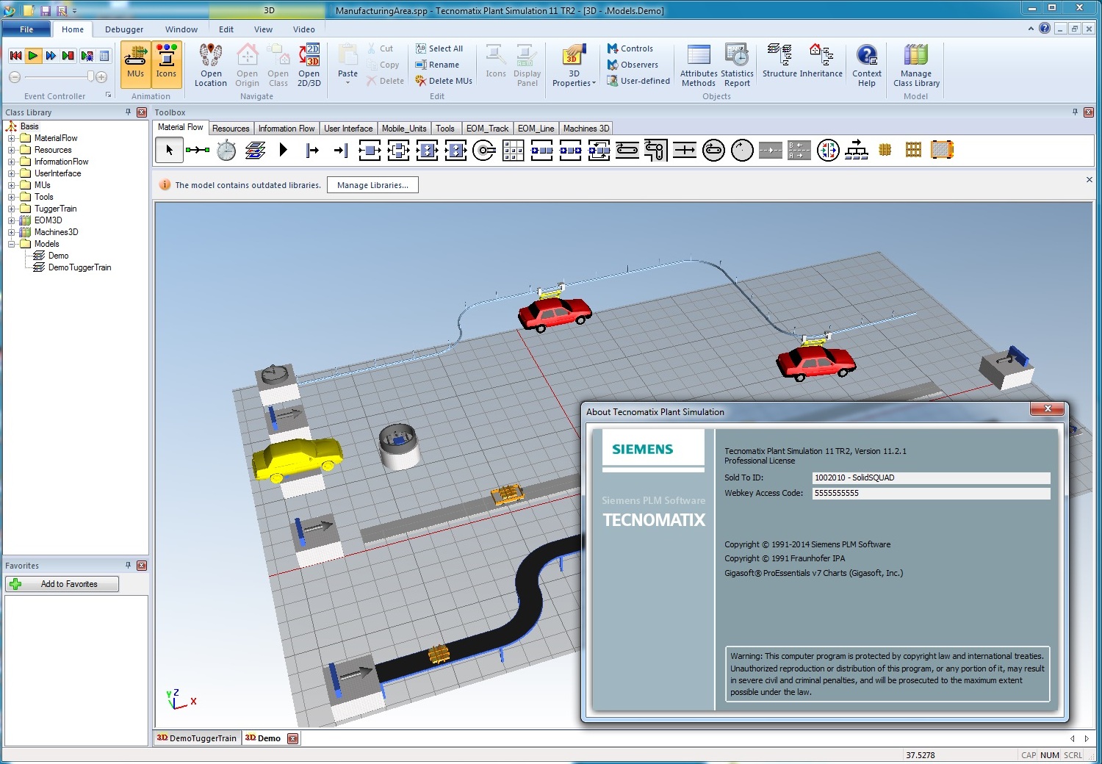The image size is (1102, 764).
Task: Switch to the Debugger ribbon tab
Action: [x=123, y=29]
